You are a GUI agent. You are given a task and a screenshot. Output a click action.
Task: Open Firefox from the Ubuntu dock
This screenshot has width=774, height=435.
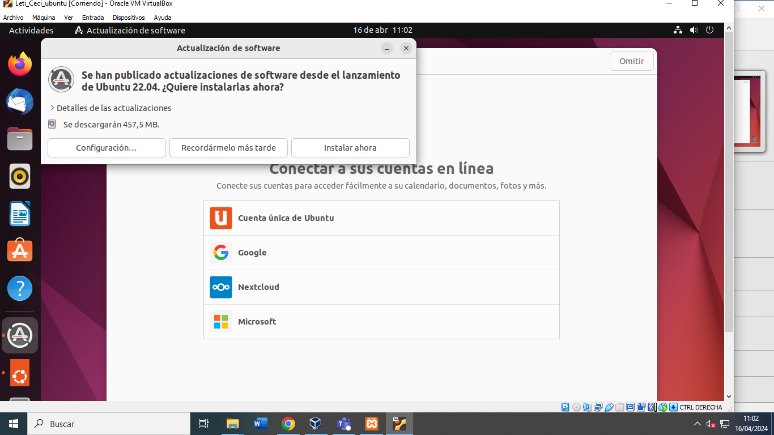pyautogui.click(x=20, y=64)
